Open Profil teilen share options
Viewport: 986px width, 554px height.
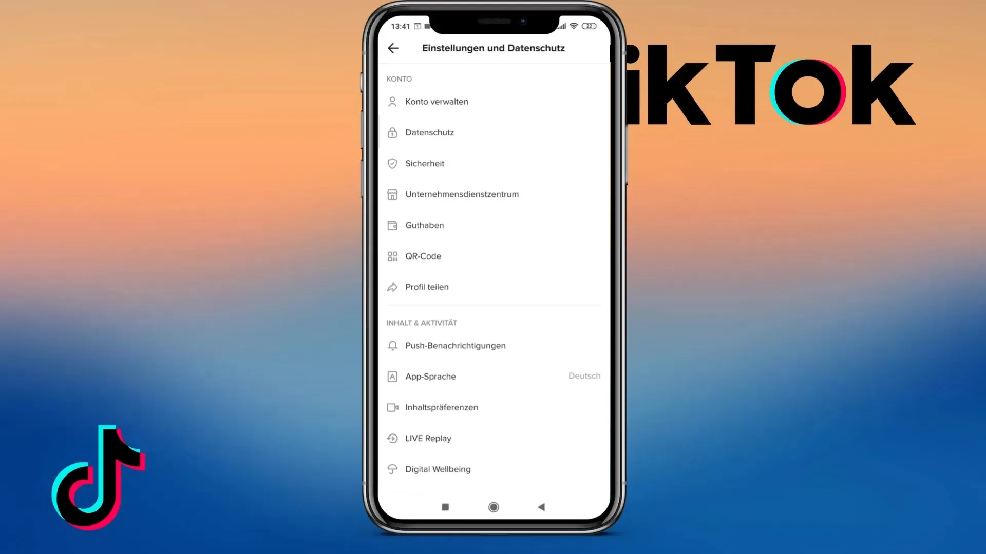(x=427, y=287)
